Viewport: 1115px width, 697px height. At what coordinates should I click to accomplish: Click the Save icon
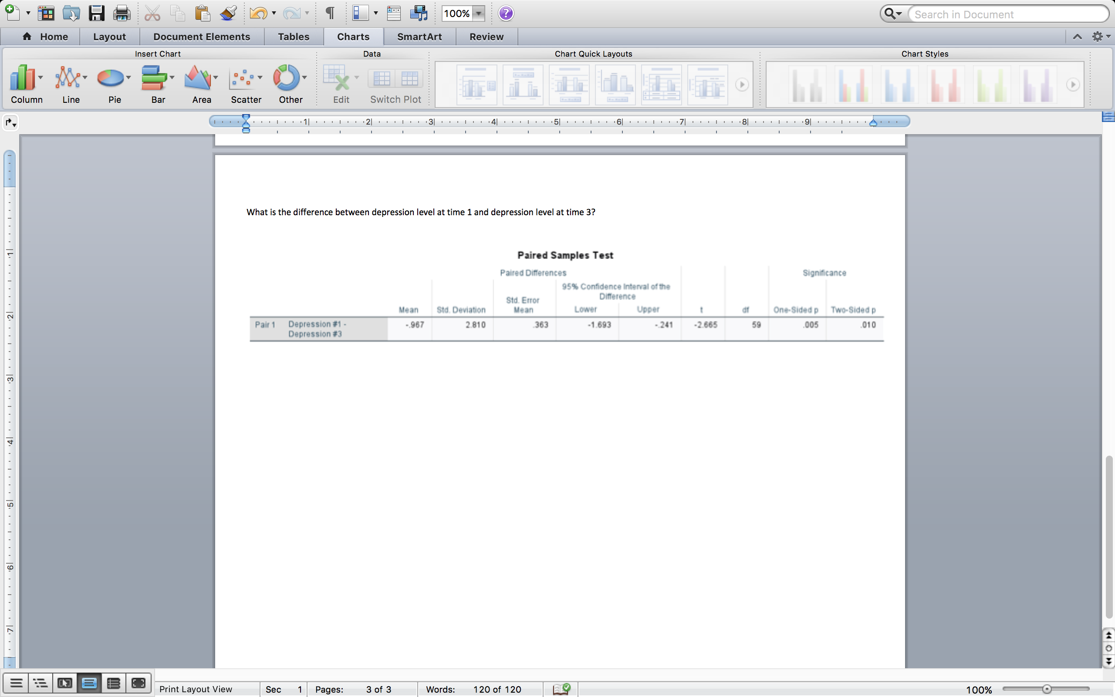[x=96, y=13]
